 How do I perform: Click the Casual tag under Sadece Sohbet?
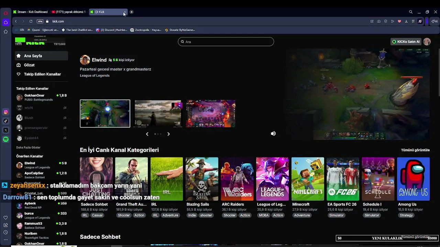coord(97,215)
